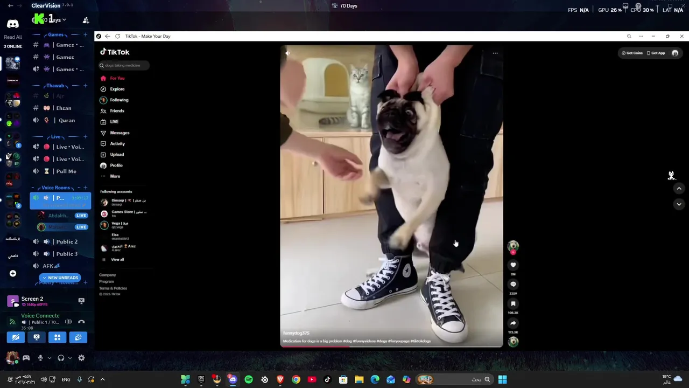Image resolution: width=689 pixels, height=388 pixels.
Task: Open microphone input options arrow
Action: (x=50, y=358)
